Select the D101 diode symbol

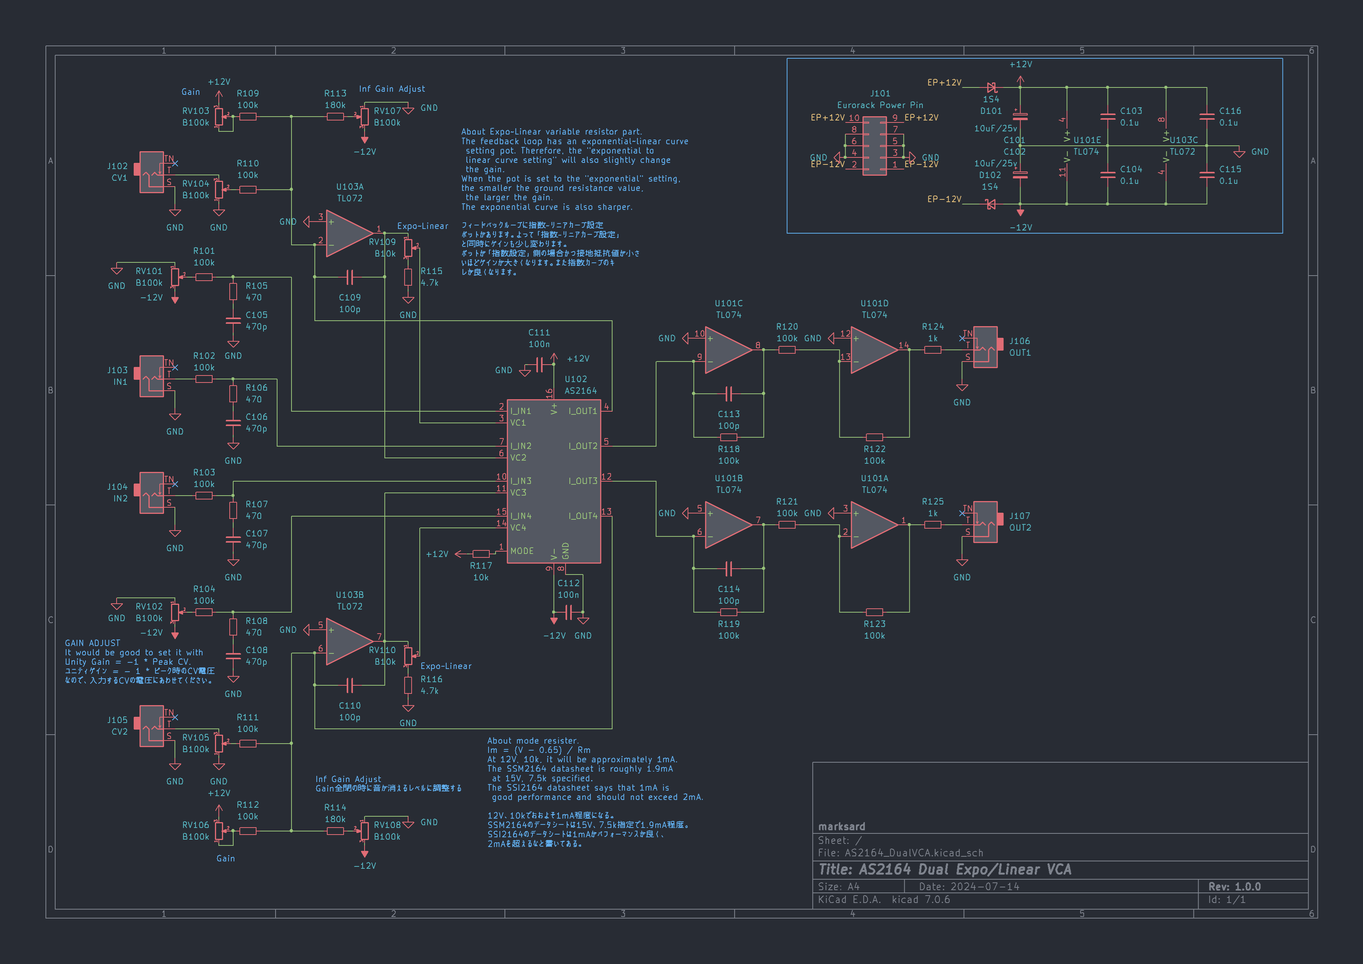point(991,88)
